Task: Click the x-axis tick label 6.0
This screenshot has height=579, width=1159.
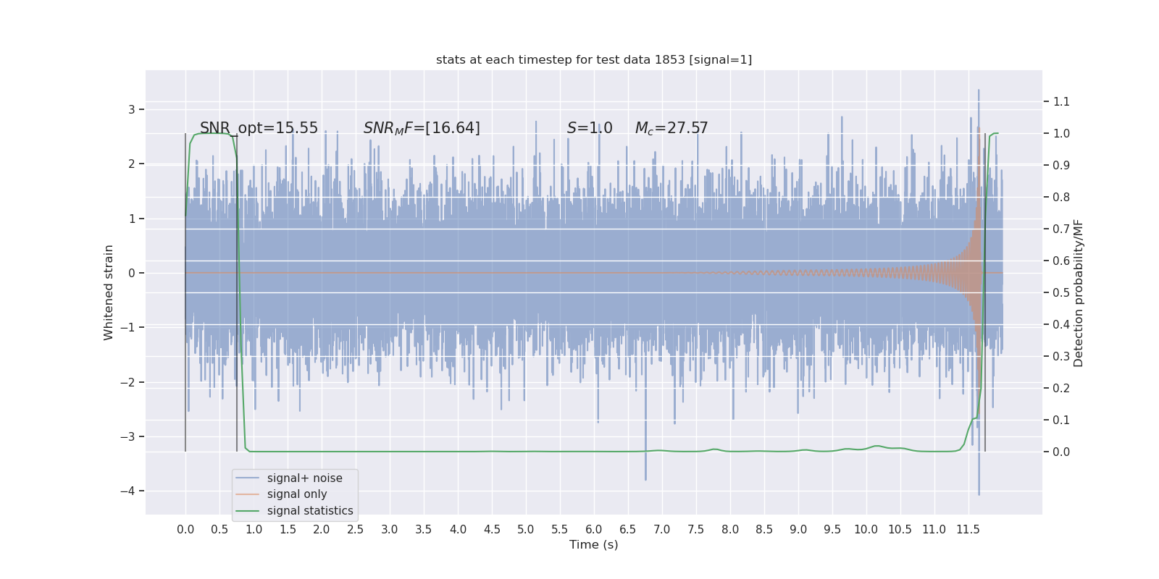Action: pos(594,530)
